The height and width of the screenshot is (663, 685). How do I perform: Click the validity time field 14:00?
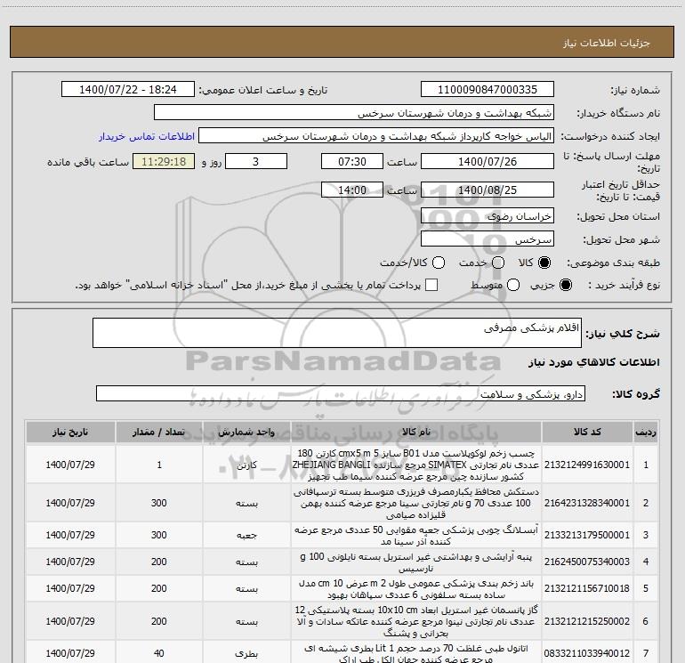[352, 190]
